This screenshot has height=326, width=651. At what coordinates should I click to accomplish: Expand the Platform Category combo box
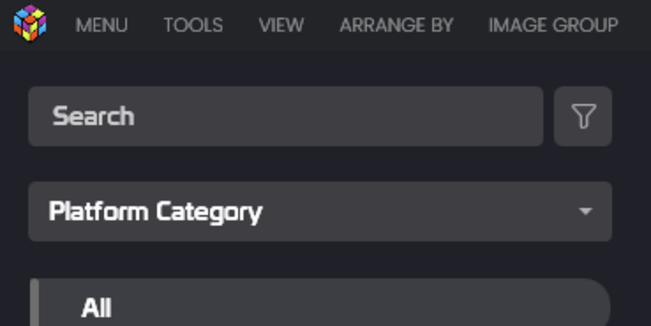tap(320, 211)
